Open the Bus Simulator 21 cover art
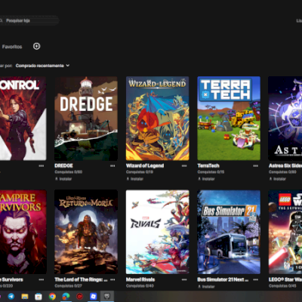This screenshot has width=302, height=302. [229, 232]
